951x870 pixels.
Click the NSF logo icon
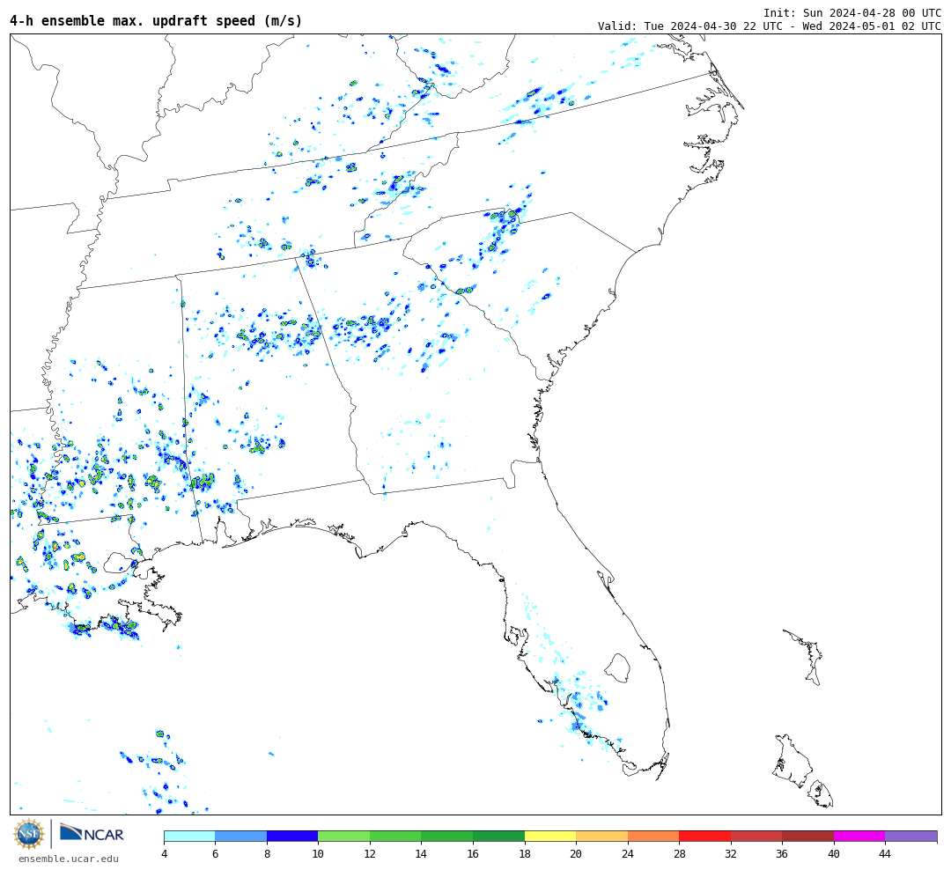(x=28, y=834)
